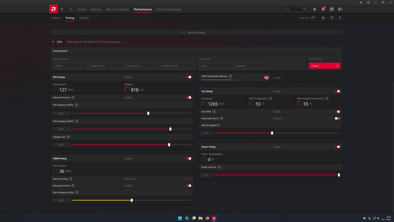Enable Fan Tuning Advanced Control switch

[x=337, y=118]
